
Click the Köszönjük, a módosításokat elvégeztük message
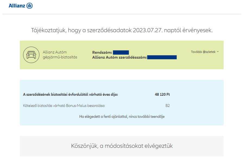[x=122, y=146]
